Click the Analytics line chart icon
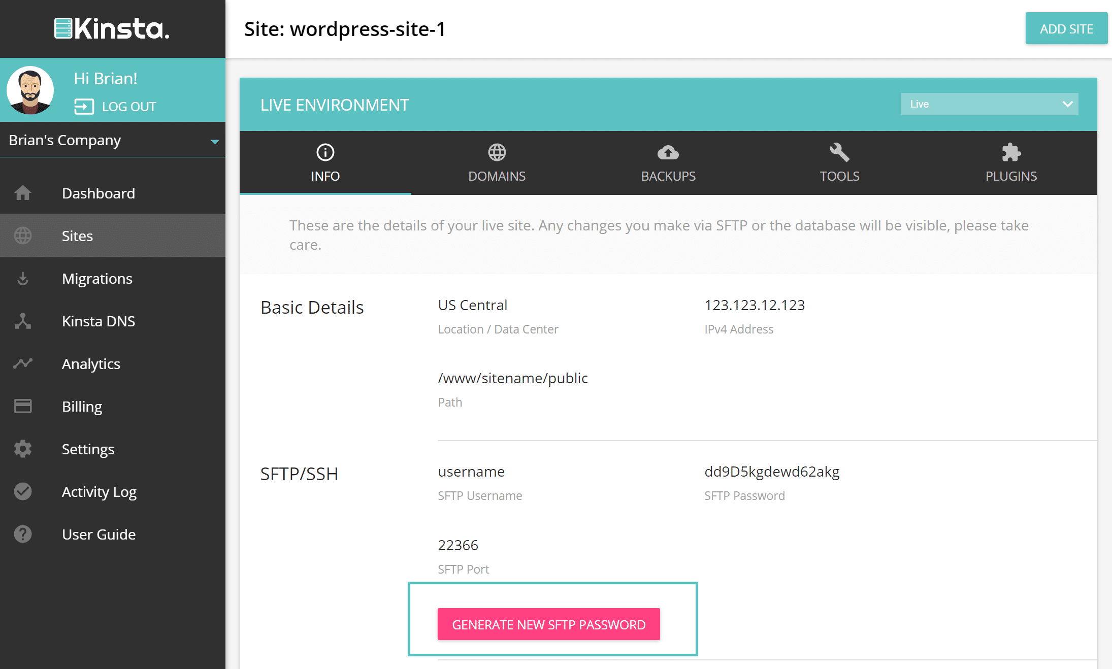This screenshot has width=1112, height=669. pyautogui.click(x=23, y=363)
